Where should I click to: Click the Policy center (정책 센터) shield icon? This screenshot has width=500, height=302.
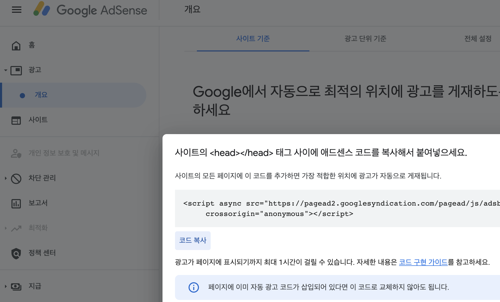[16, 253]
